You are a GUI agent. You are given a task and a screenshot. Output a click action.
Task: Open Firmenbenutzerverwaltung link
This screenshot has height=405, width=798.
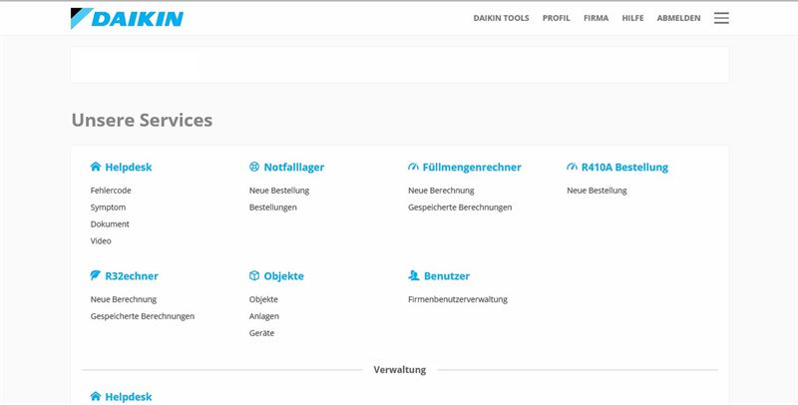tap(458, 299)
